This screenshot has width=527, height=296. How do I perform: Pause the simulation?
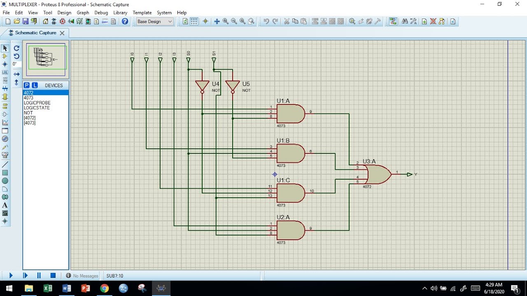click(39, 275)
